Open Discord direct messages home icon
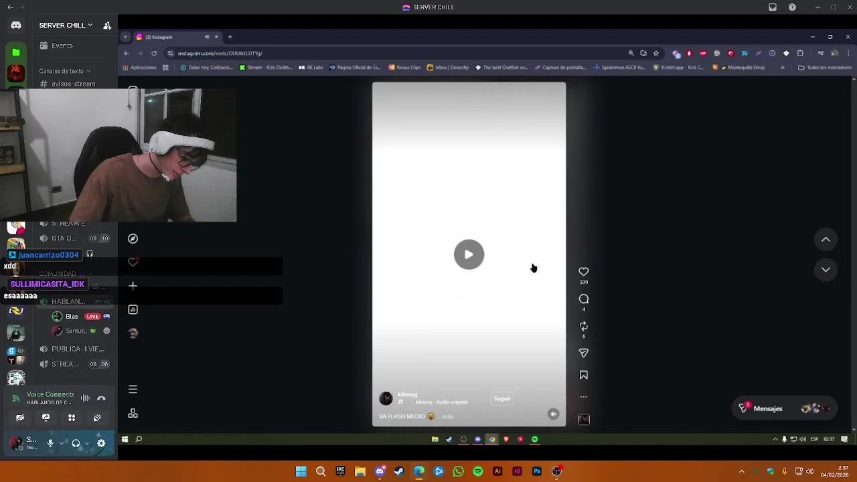The width and height of the screenshot is (857, 482). tap(16, 25)
